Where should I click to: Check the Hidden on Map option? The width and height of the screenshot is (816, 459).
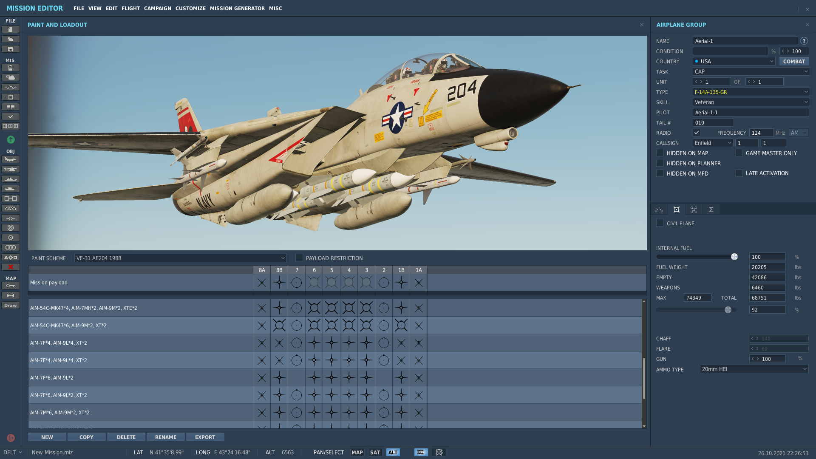tap(660, 153)
